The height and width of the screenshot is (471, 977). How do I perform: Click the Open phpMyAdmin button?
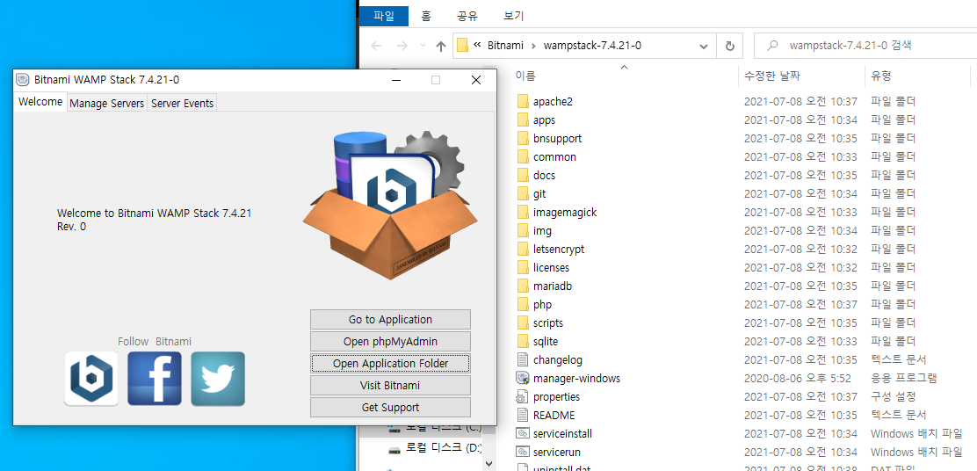(x=391, y=342)
